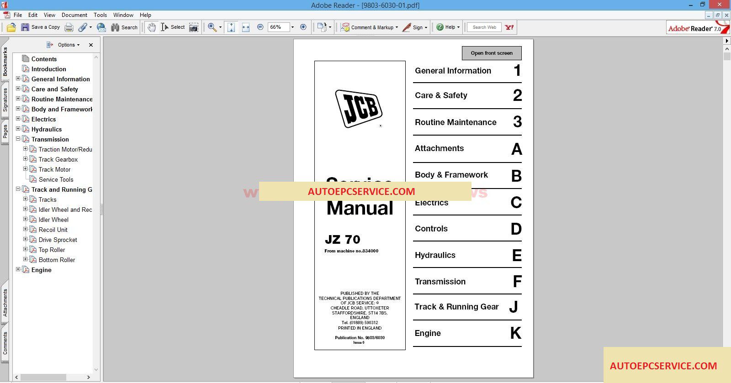This screenshot has height=383, width=731.
Task: Click the Yahoo search icon
Action: coord(509,27)
